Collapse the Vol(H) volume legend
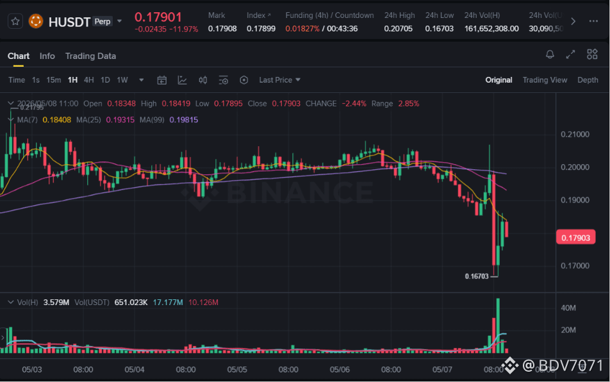 pyautogui.click(x=11, y=303)
